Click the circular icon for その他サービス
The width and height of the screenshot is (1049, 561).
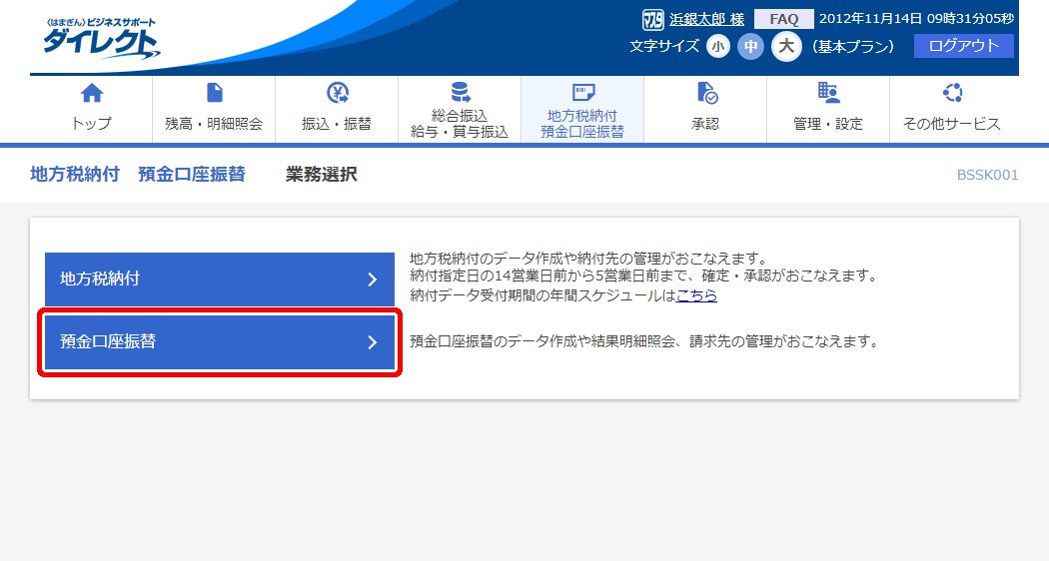(x=951, y=94)
